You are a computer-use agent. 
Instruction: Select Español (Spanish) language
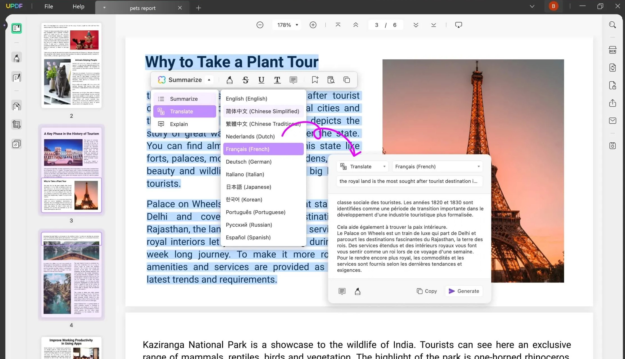click(263, 237)
